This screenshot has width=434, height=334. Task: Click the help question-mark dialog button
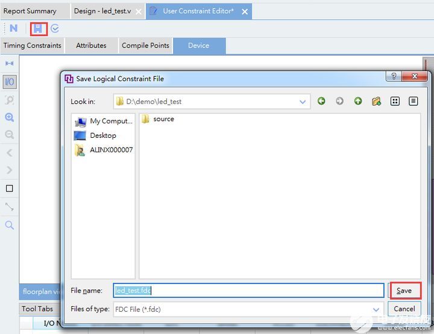[394, 76]
